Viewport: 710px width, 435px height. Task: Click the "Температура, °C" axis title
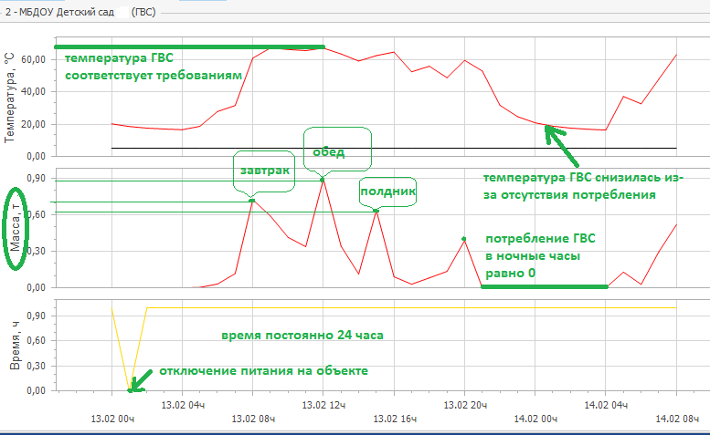pos(9,98)
